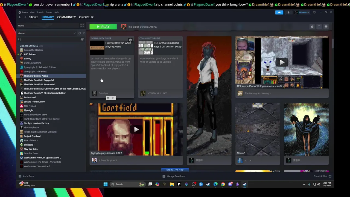Select Hunt: Showdown 1896 (Test Server)
This screenshot has width=350, height=197.
(42, 119)
